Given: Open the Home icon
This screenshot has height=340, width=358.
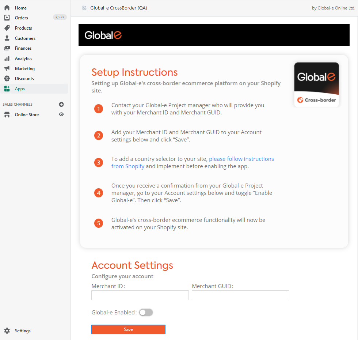Looking at the screenshot, I should coord(7,8).
